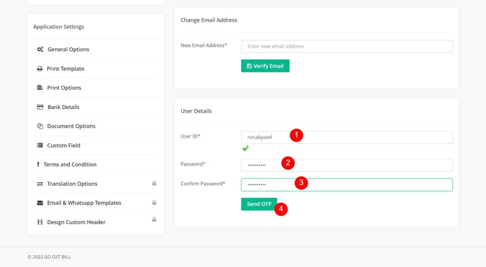Click the New Email Address input field
The image size is (486, 267).
click(347, 46)
